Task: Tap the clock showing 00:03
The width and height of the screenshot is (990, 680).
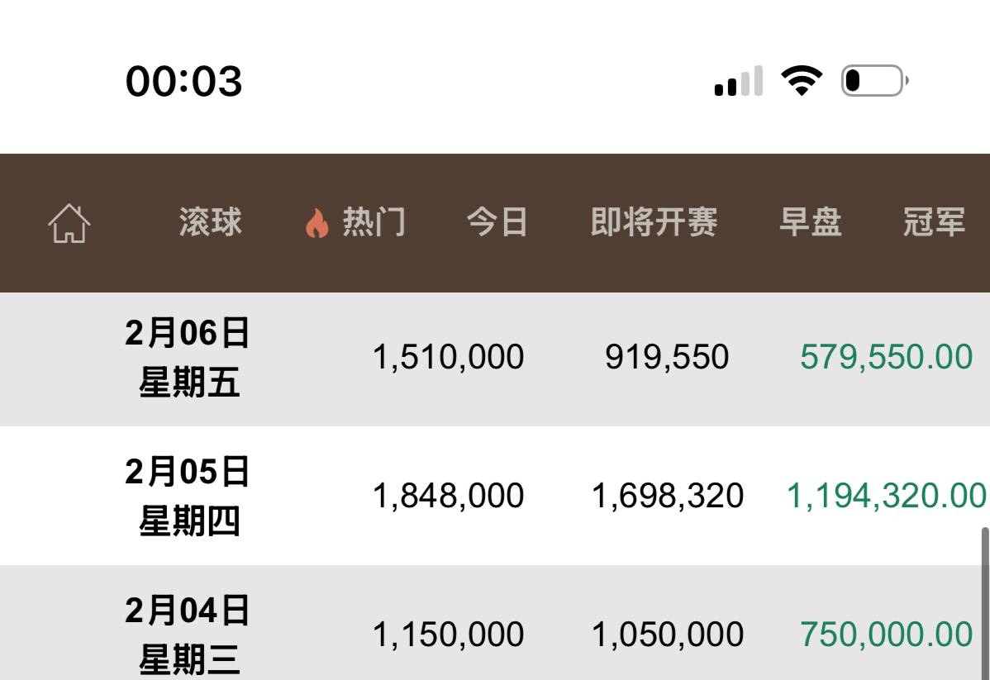Action: (184, 82)
